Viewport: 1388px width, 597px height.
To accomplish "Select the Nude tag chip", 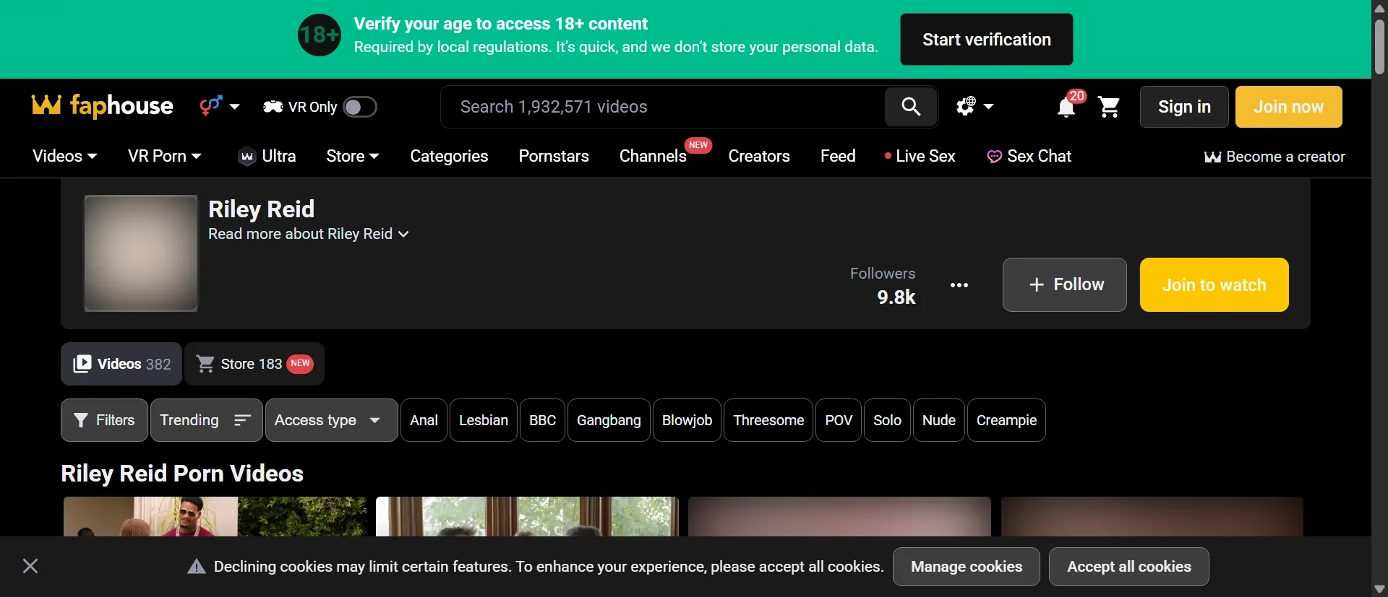I will click(939, 420).
